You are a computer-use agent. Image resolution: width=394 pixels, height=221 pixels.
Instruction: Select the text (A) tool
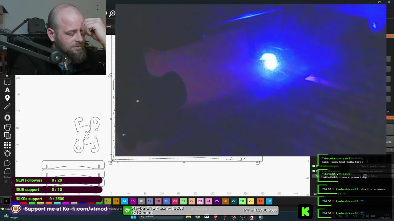click(7, 90)
